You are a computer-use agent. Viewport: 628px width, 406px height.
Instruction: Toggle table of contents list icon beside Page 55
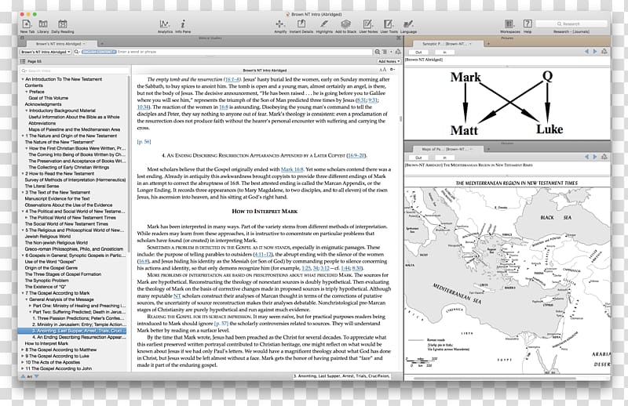tap(23, 62)
